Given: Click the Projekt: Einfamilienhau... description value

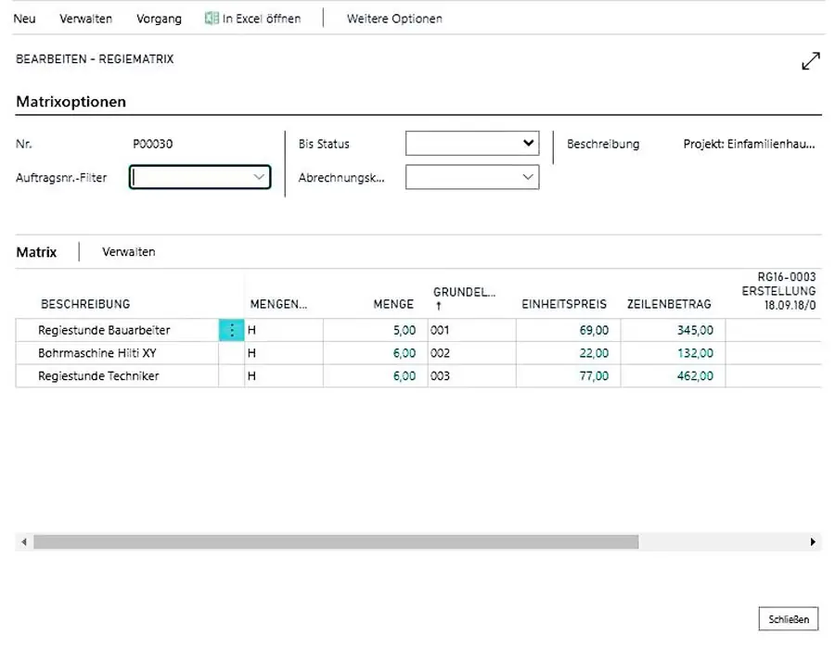Looking at the screenshot, I should [x=749, y=144].
